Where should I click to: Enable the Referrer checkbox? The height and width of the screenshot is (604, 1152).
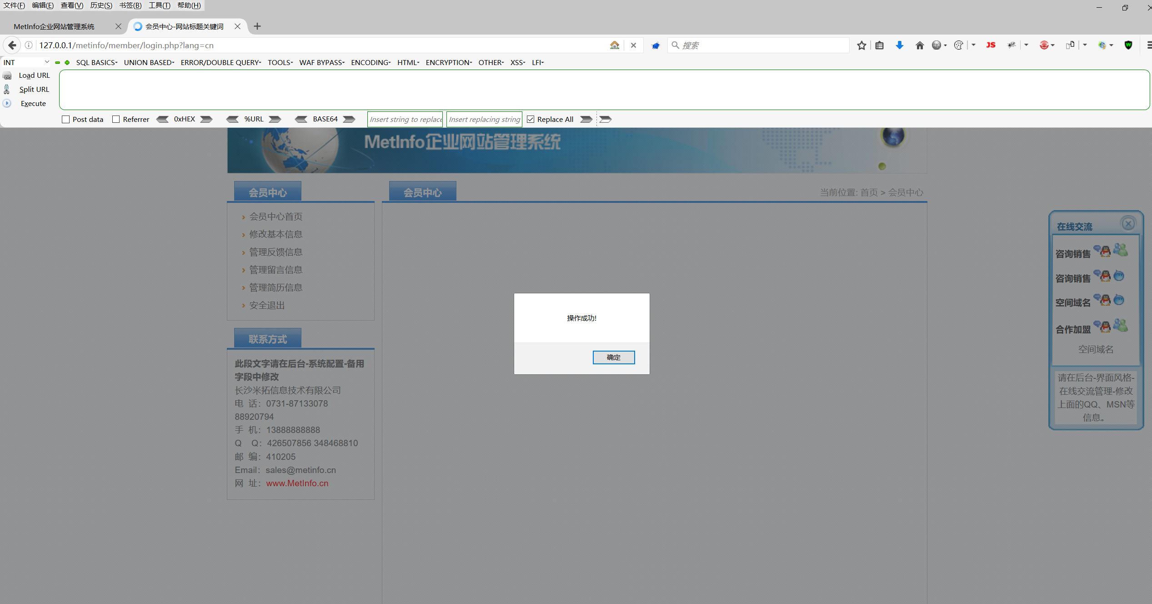coord(116,119)
